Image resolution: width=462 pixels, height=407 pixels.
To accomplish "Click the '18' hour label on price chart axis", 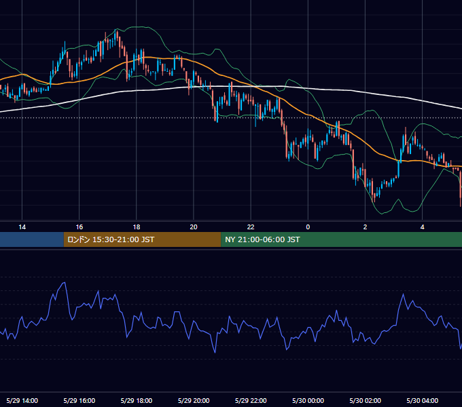I will tap(137, 227).
